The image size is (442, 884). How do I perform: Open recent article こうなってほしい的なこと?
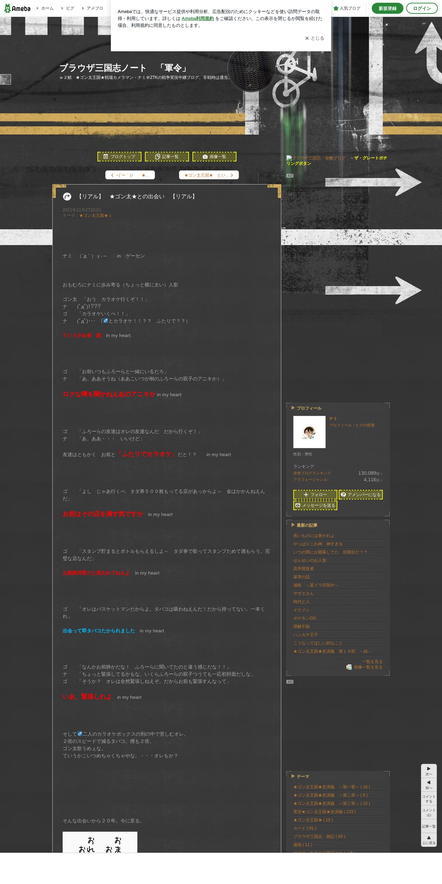[318, 643]
